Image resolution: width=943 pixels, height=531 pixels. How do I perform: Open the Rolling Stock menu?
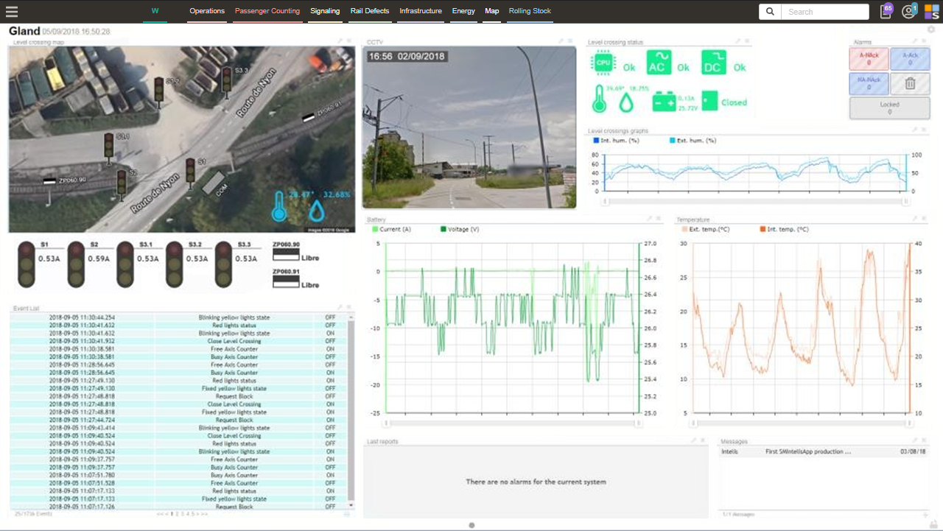click(x=530, y=11)
